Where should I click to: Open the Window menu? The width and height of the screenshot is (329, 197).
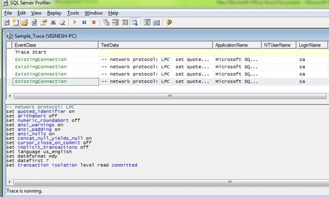93,13
